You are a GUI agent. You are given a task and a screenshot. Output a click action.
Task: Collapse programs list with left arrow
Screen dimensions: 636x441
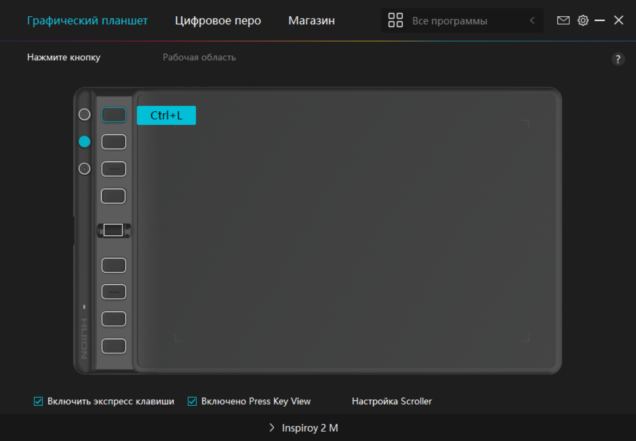click(532, 21)
